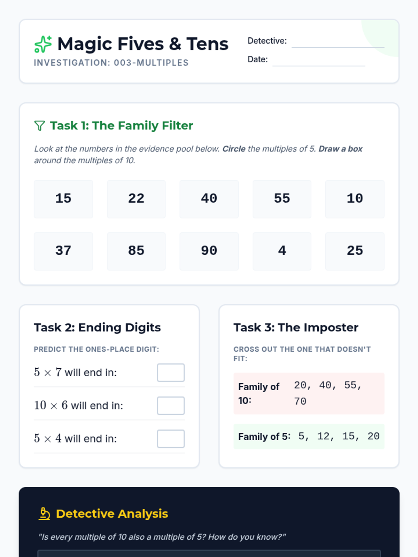Choose number tile 90
Viewport: 418px width, 557px height.
point(209,251)
